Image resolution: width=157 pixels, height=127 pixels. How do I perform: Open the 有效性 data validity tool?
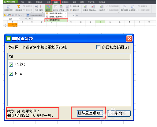pos(56,8)
